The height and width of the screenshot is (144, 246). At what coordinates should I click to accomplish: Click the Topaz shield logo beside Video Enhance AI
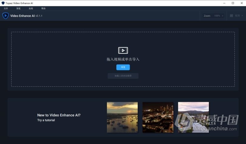[5, 16]
